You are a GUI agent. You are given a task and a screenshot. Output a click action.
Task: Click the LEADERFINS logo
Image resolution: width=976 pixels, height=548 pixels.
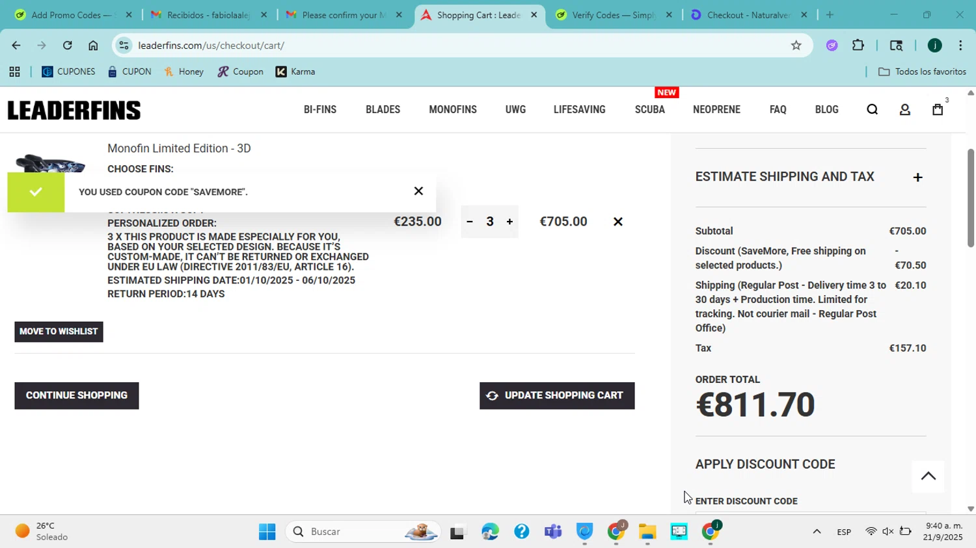74,111
